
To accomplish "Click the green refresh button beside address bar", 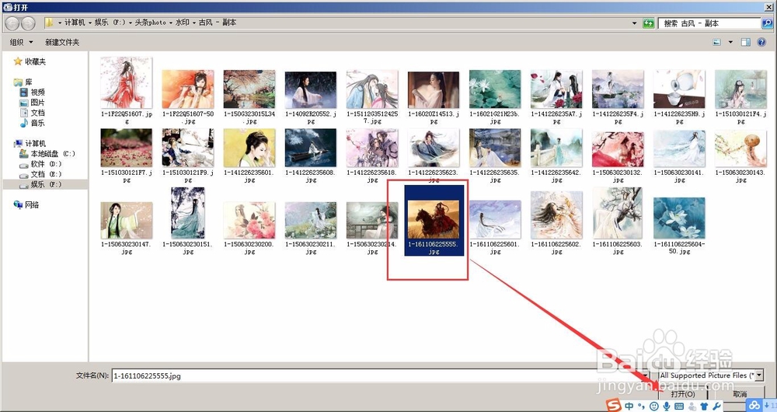I will pos(648,23).
